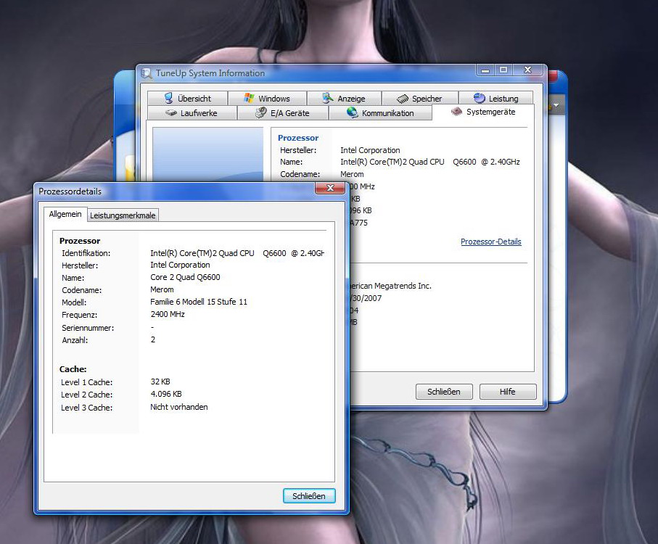Click the 'Nicht vorhanden' Level 3 value

point(179,407)
